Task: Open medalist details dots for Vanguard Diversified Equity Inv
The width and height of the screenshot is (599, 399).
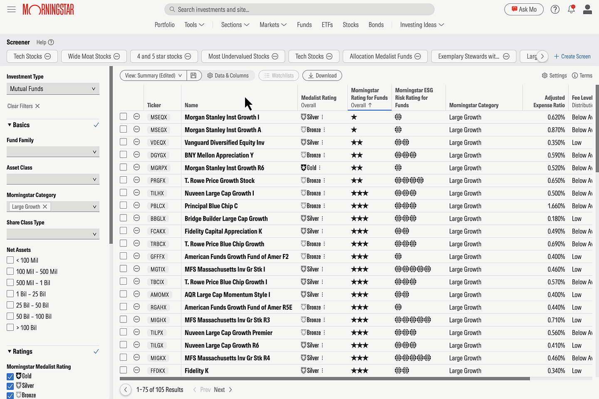Action: (x=322, y=143)
